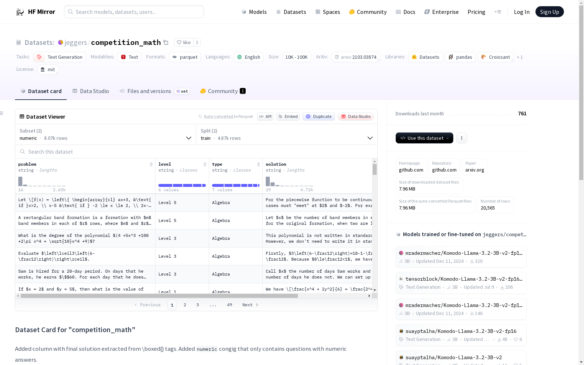
Task: Click the Datasets breadcrumb icon
Action: (x=19, y=42)
